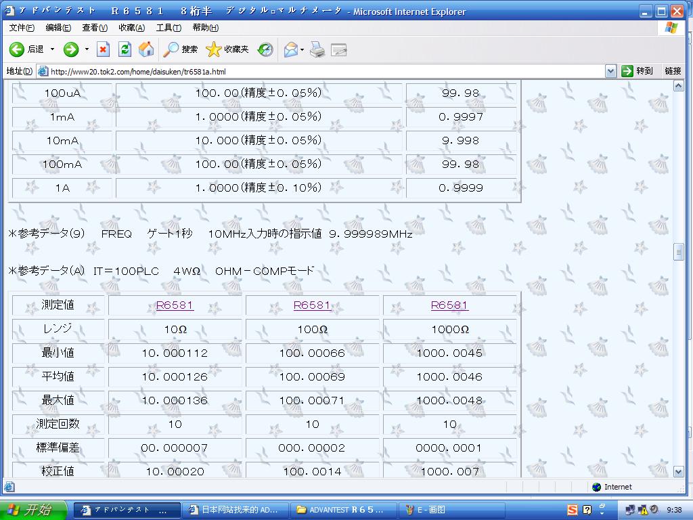Select the 校正値 row label
This screenshot has height=520, width=693.
click(58, 471)
